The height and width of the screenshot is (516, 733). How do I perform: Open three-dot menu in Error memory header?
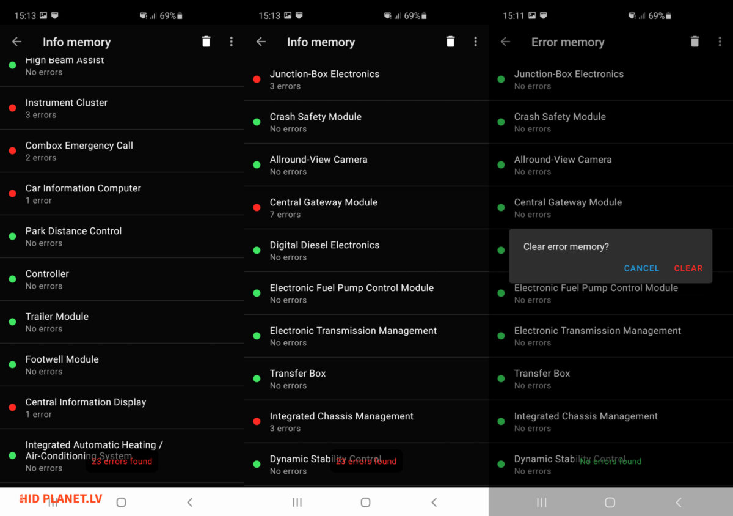click(x=720, y=42)
